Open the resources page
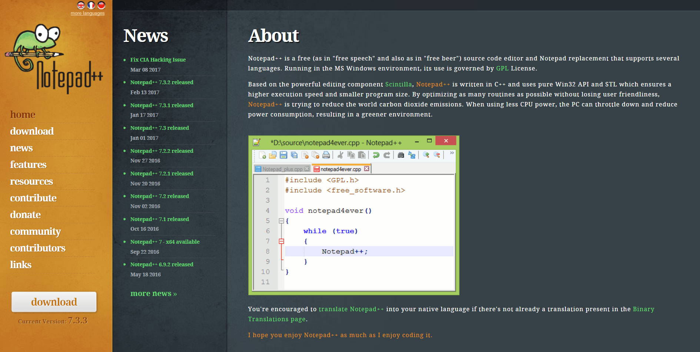 tap(31, 181)
